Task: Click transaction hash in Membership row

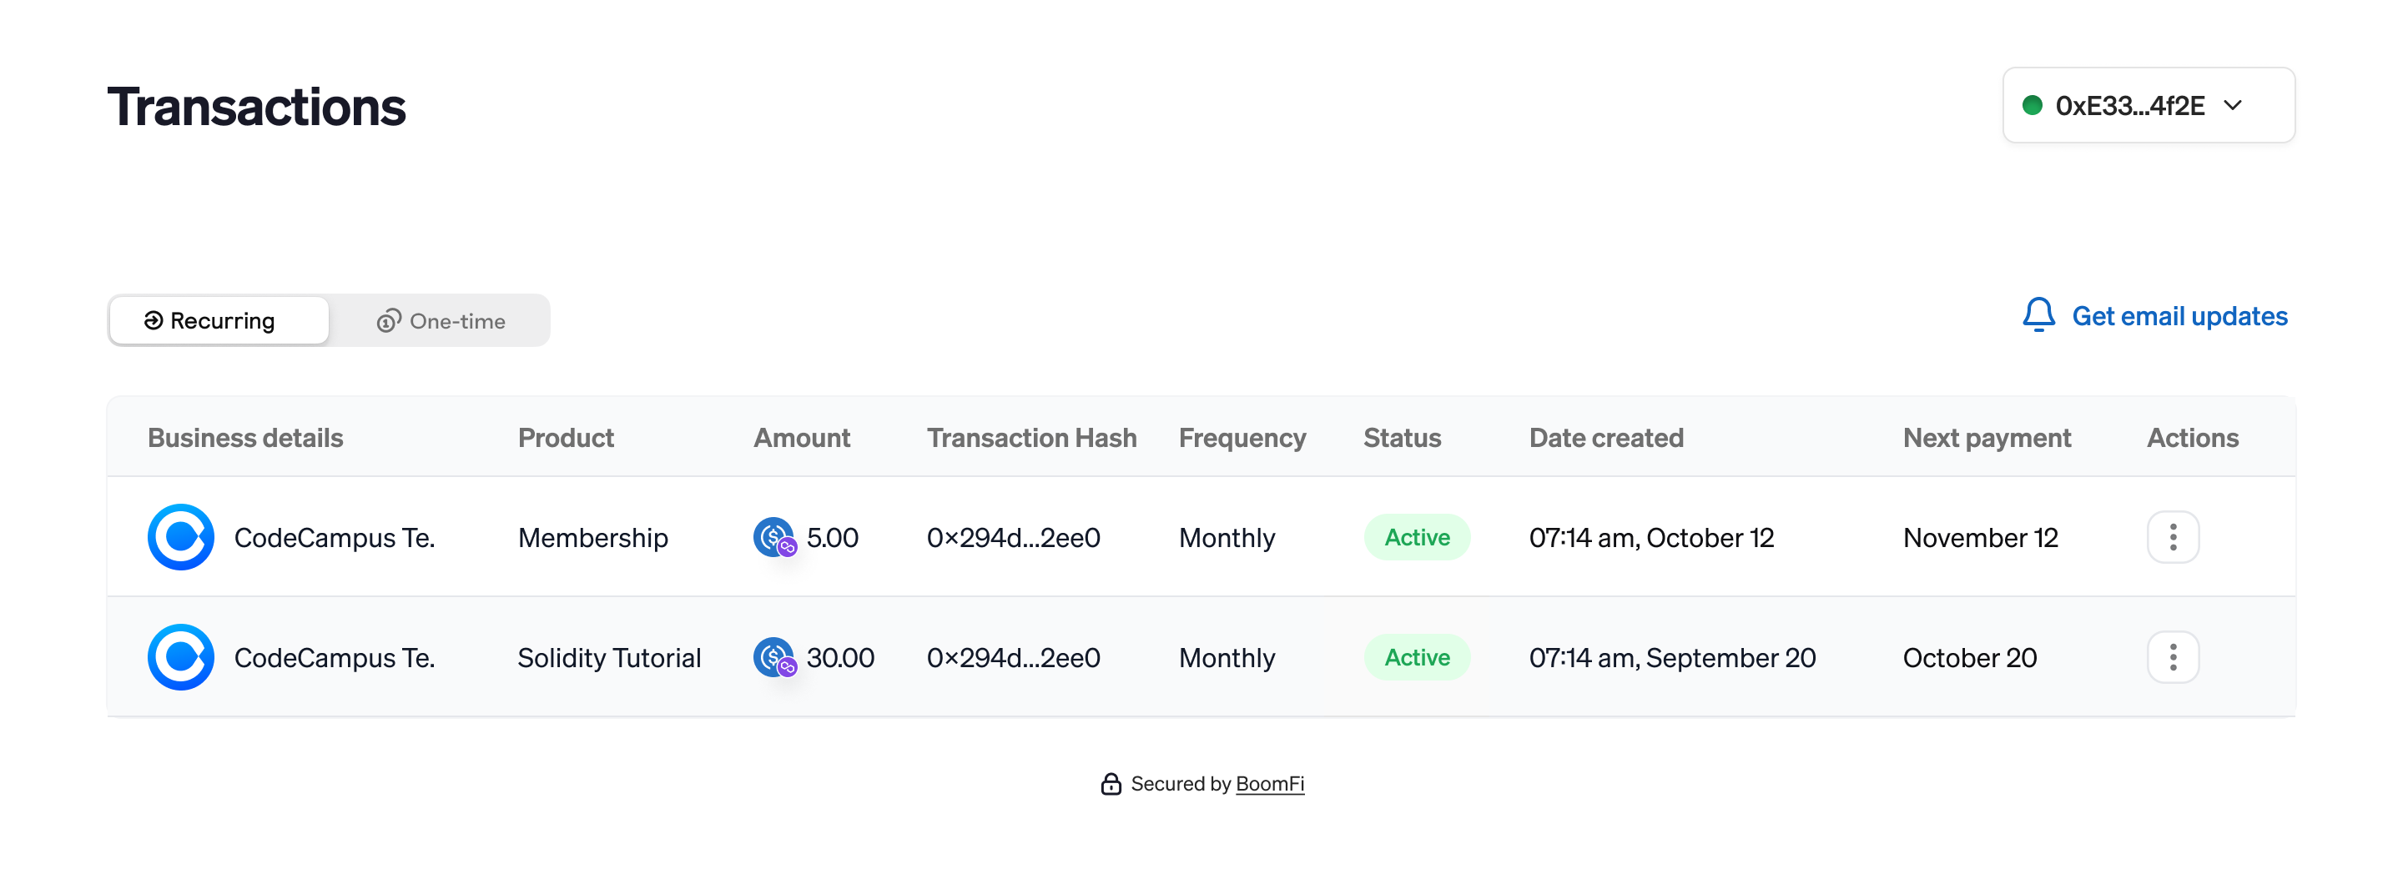Action: pos(1013,537)
